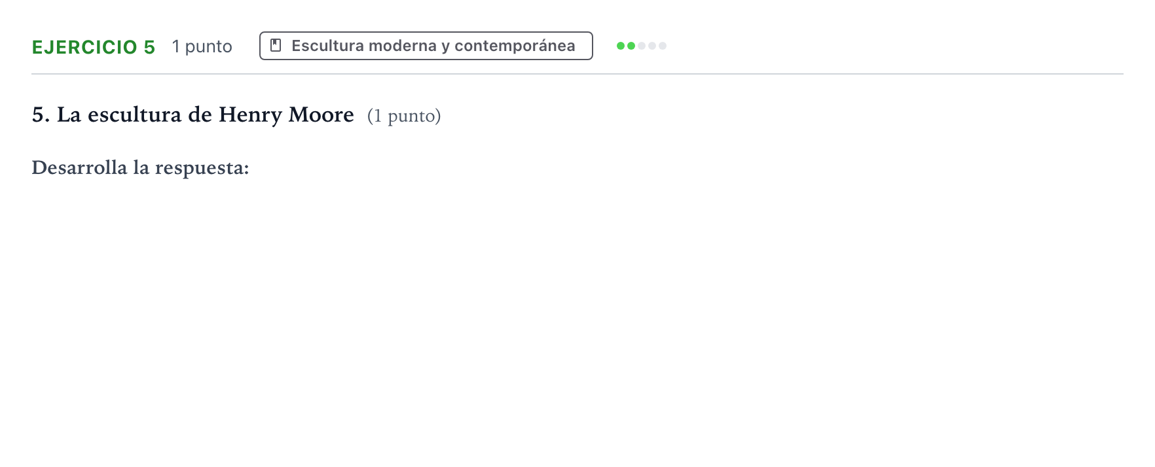Click the word respuesta: in the prompt
This screenshot has width=1155, height=467.
[x=202, y=168]
